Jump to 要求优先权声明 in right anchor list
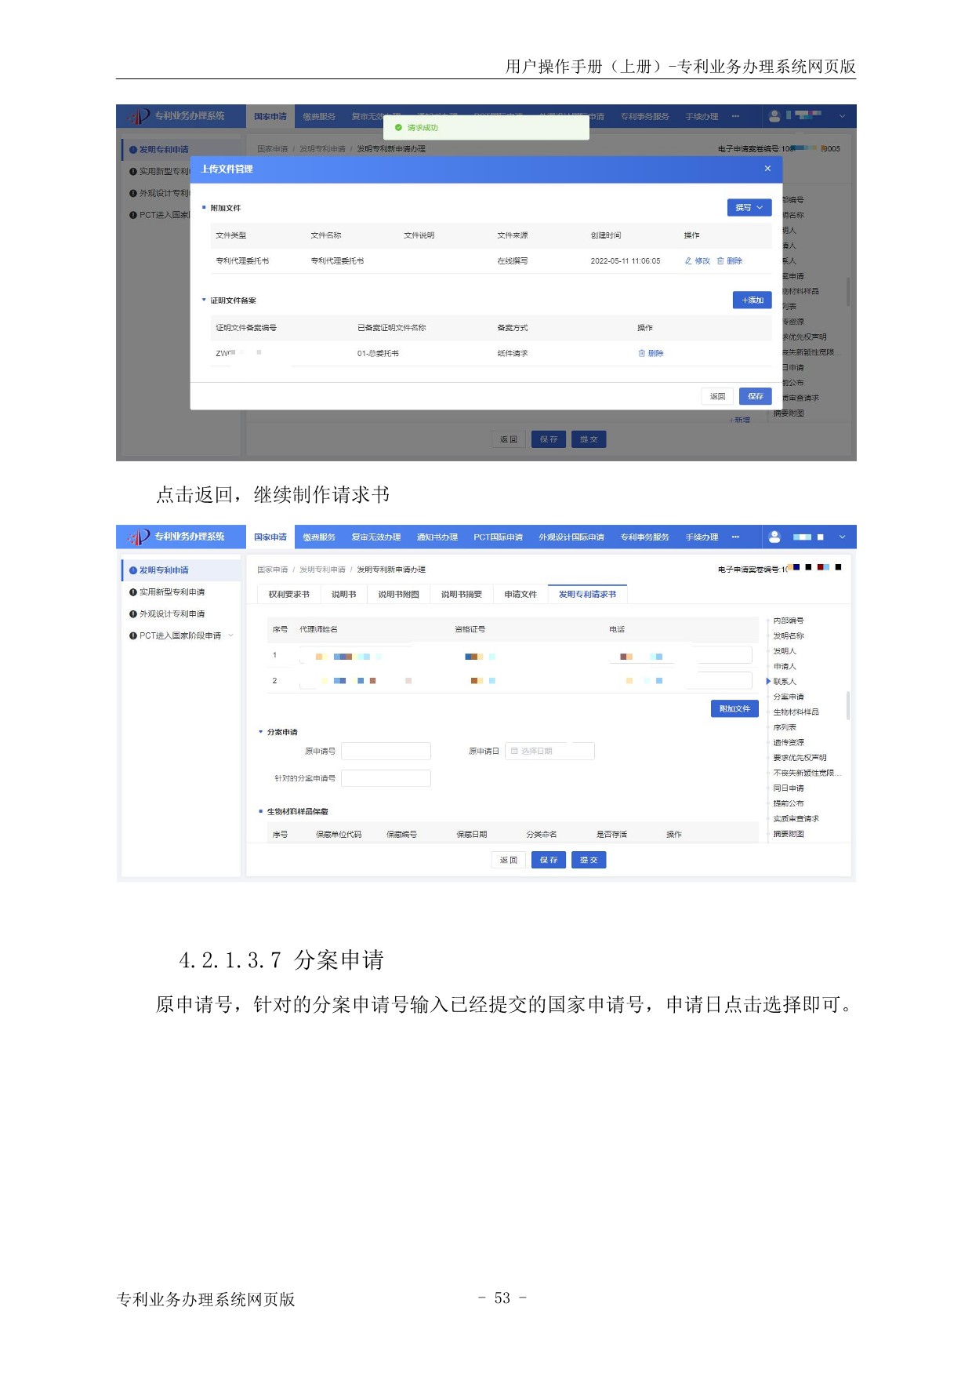Image resolution: width=972 pixels, height=1376 pixels. (x=800, y=758)
